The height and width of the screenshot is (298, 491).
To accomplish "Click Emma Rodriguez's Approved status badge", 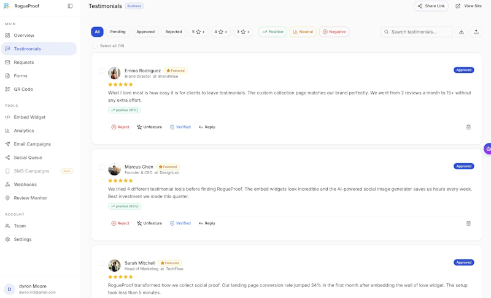I will click(464, 70).
